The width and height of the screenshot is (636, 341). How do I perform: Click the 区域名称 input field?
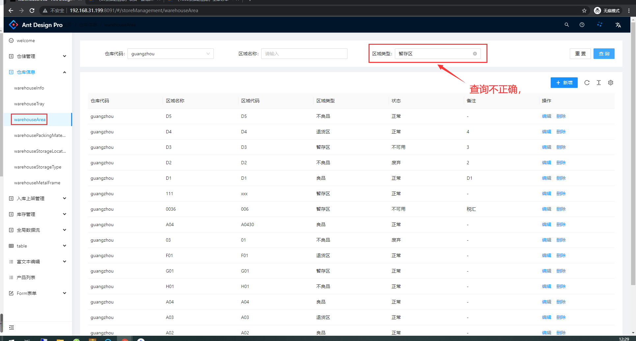pyautogui.click(x=304, y=54)
